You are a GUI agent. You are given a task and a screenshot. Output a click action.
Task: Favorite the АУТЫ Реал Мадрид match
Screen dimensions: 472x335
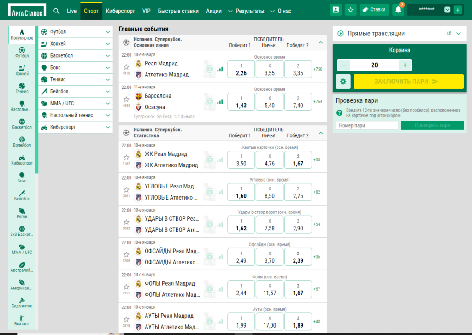pos(126,319)
